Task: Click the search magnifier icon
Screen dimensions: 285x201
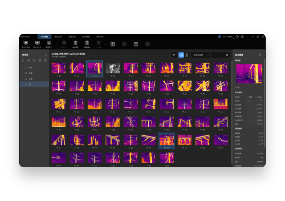Action: tap(227, 55)
